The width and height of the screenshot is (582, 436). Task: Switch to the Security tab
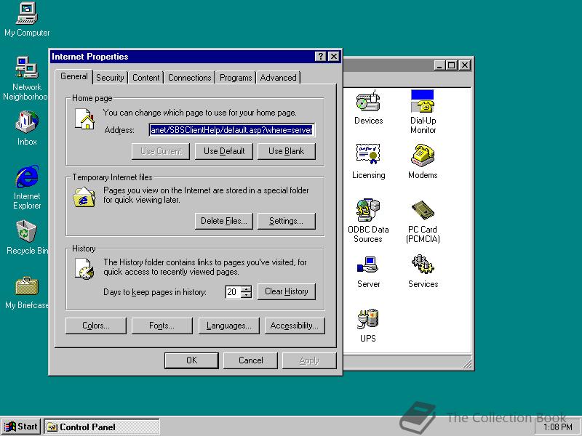tap(110, 78)
